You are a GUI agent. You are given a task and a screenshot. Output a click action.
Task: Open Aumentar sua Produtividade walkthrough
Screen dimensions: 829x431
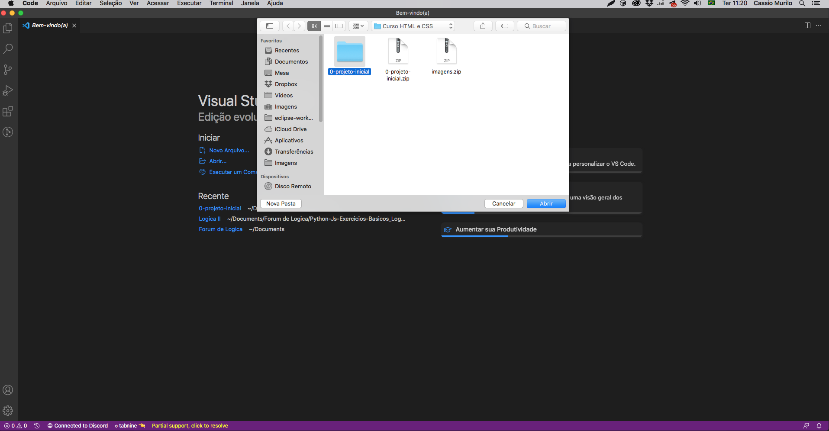pyautogui.click(x=542, y=230)
